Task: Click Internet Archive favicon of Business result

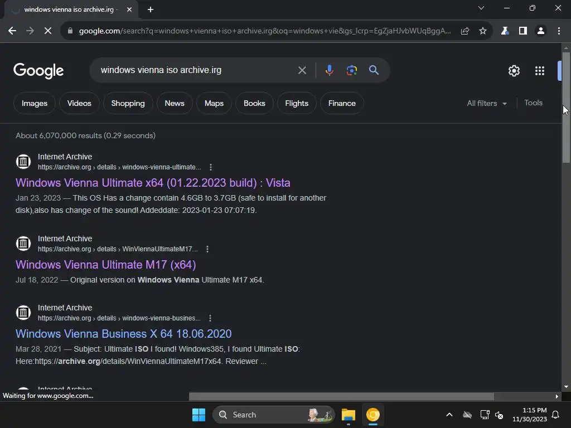Action: [x=23, y=312]
